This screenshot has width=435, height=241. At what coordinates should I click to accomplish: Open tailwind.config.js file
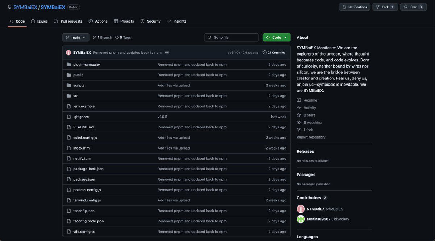click(x=87, y=200)
